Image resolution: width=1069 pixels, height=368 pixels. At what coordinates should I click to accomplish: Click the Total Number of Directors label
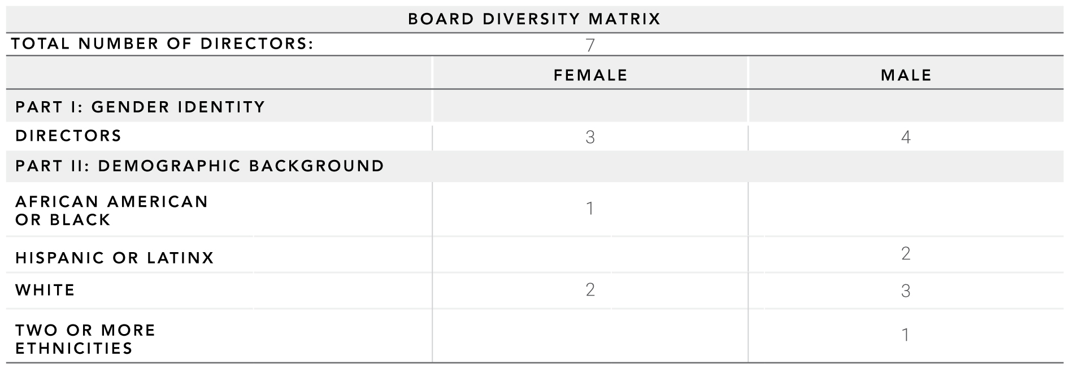coord(162,44)
